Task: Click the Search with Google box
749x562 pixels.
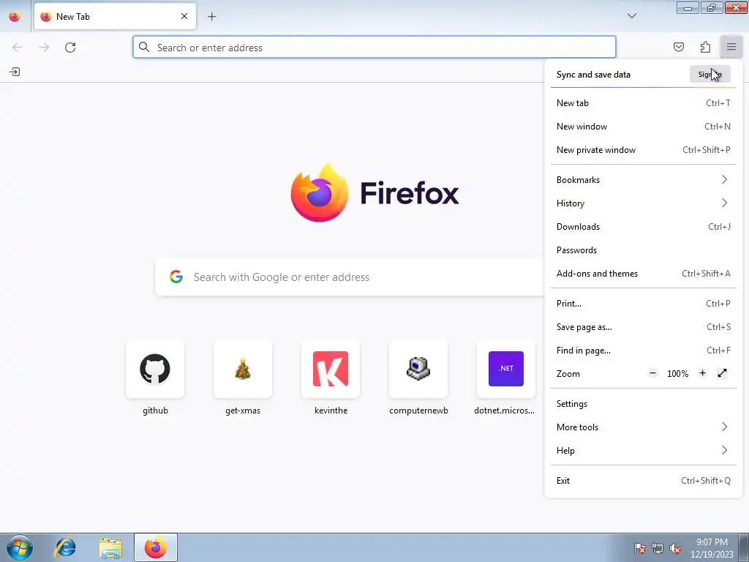Action: coord(349,277)
